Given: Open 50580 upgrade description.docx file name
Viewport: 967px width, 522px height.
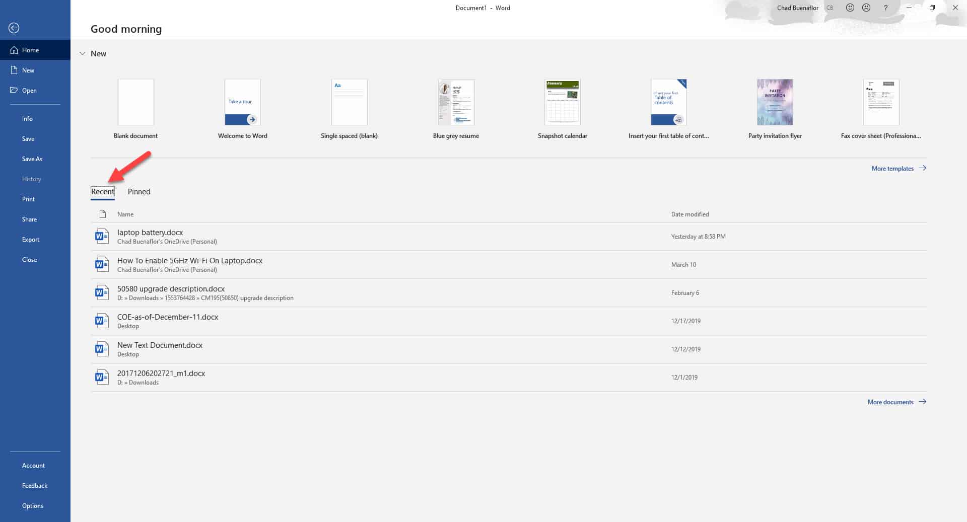Looking at the screenshot, I should 171,289.
